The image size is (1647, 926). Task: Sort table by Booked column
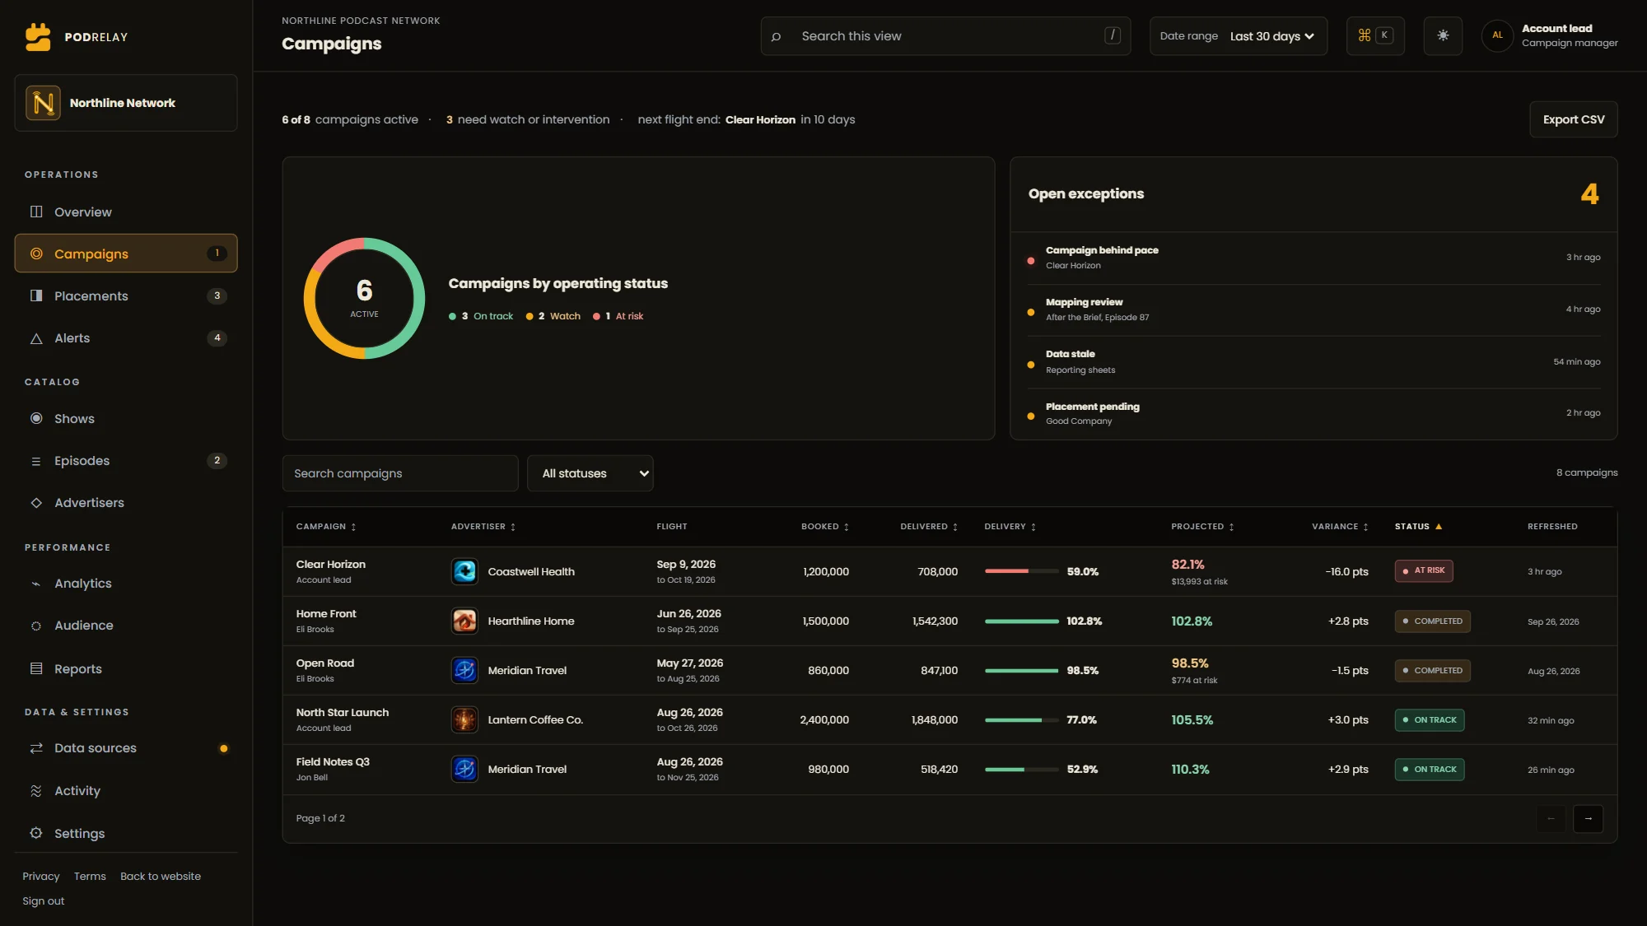click(824, 527)
